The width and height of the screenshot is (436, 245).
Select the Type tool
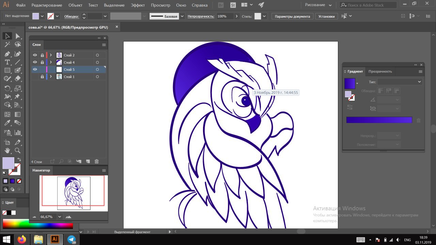[x=7, y=62]
